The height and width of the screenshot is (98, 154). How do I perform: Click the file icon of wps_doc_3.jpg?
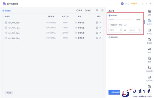[6, 38]
